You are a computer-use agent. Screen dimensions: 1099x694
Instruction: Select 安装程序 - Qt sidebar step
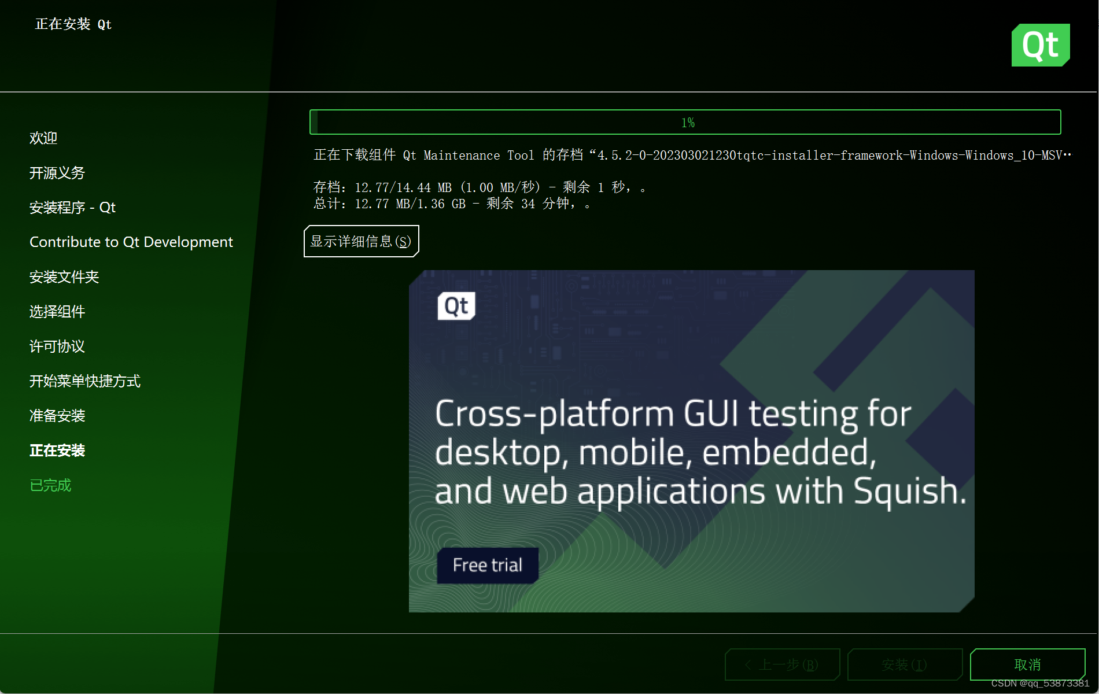(72, 208)
